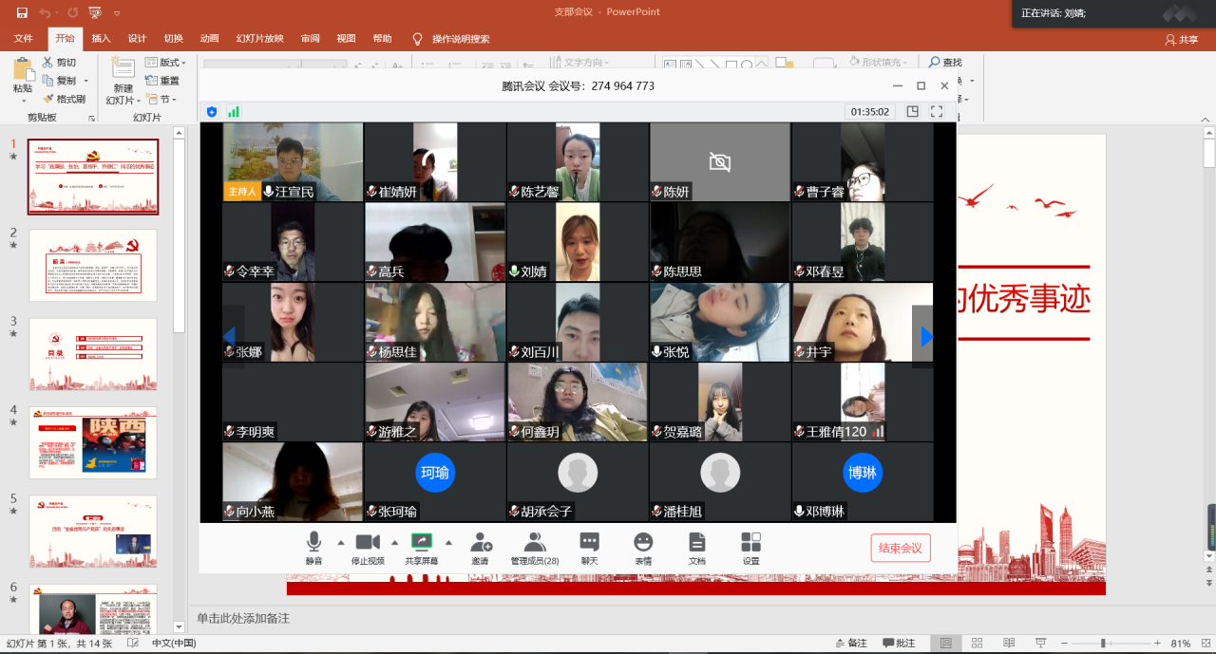
Task: Open the 表情 emoji reactions
Action: [643, 547]
